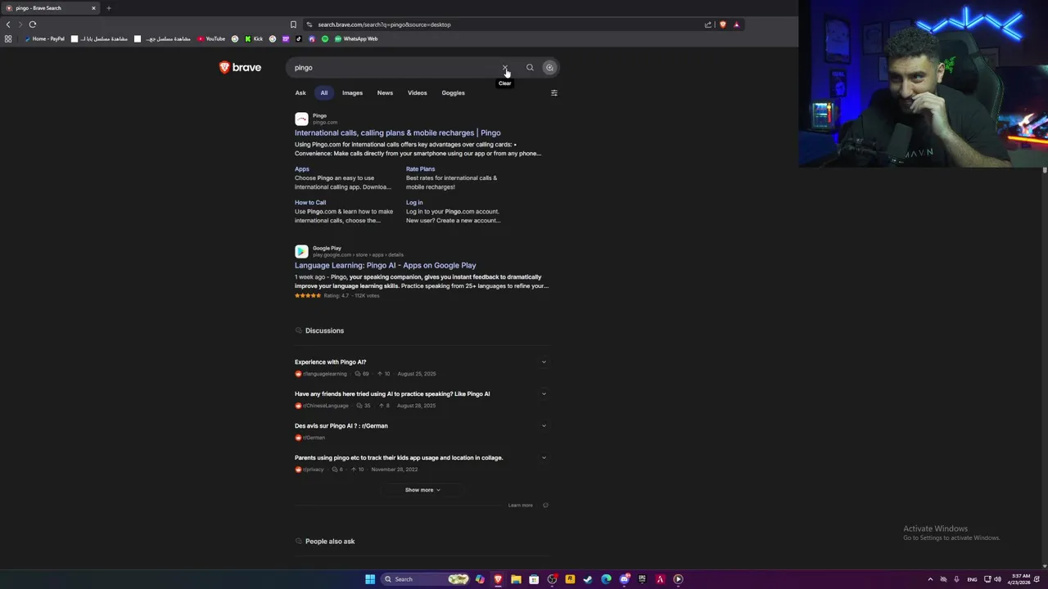Viewport: 1048px width, 589px height.
Task: Open the AI answer icon beside search
Action: click(x=549, y=68)
